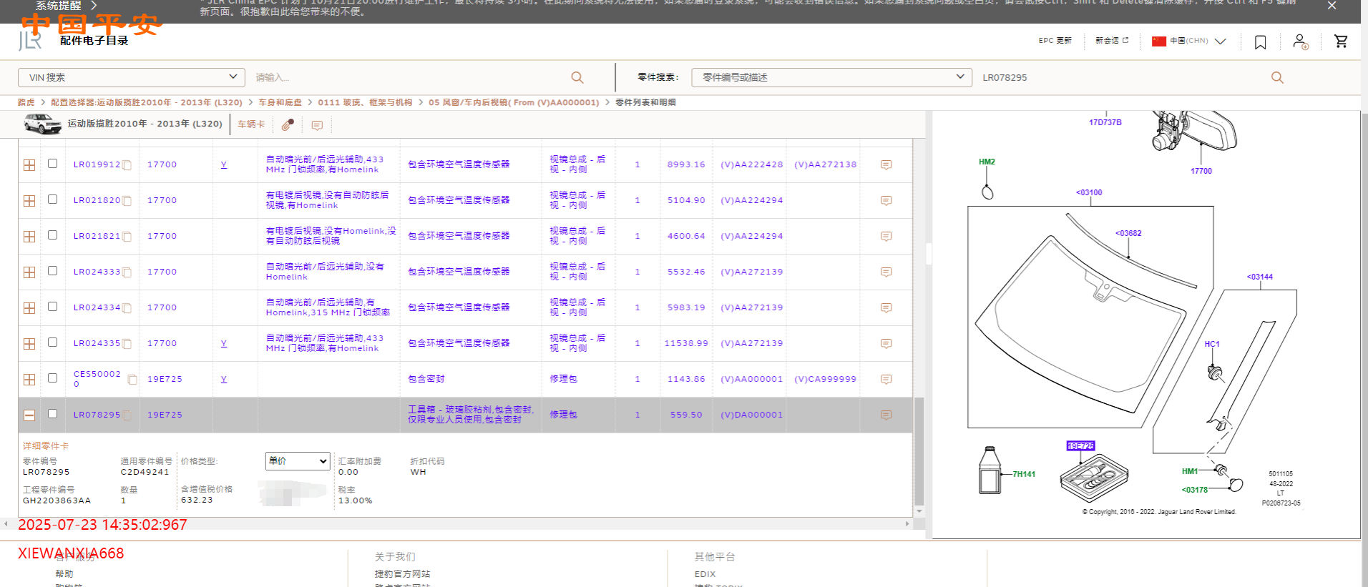Tick checkbox for part CES500020

(52, 378)
